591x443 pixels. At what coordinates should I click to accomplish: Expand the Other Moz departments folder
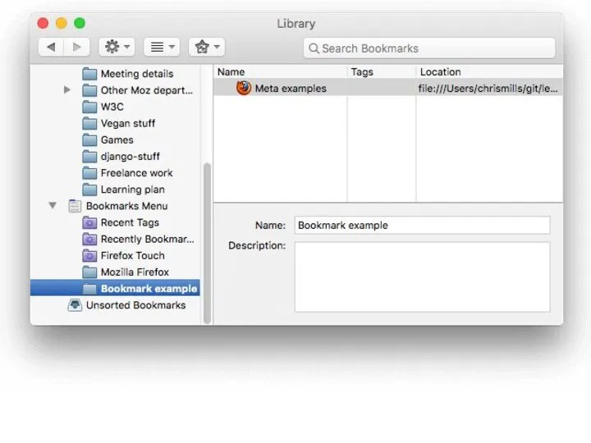67,90
